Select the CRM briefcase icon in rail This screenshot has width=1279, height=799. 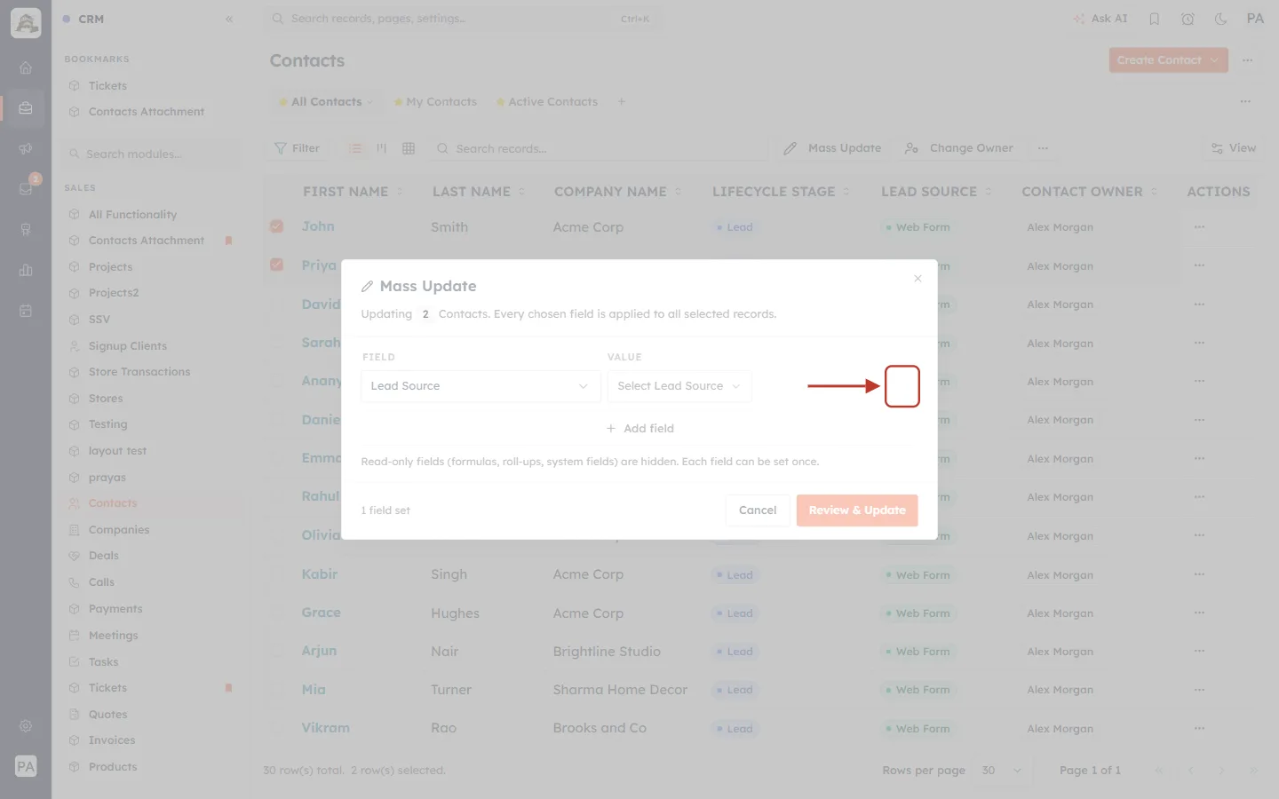(x=26, y=108)
